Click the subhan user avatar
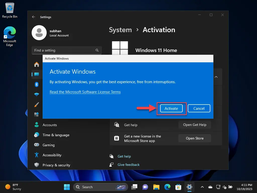Image resolution: width=257 pixels, height=193 pixels. click(x=39, y=33)
